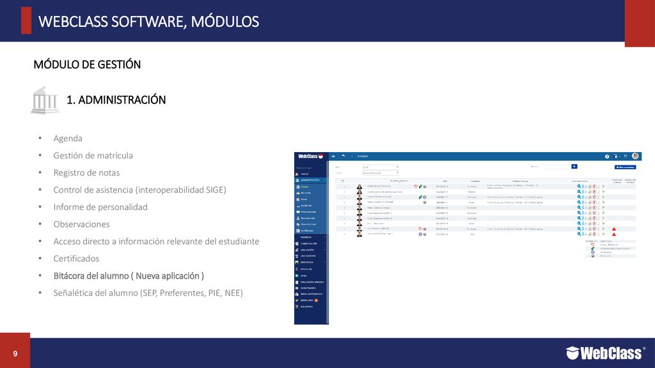This screenshot has height=368, width=655.
Task: Click the red heart badge in the top student row
Action: [x=416, y=187]
